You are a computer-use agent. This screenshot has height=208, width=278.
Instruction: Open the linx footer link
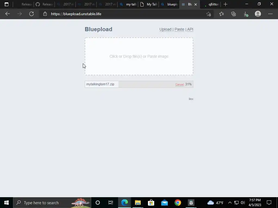(191, 99)
